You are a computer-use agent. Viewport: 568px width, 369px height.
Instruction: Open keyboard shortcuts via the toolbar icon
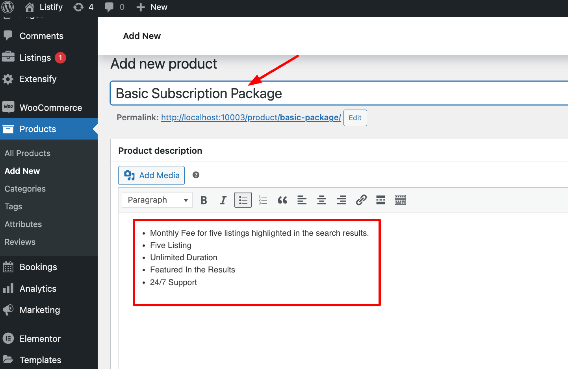400,200
